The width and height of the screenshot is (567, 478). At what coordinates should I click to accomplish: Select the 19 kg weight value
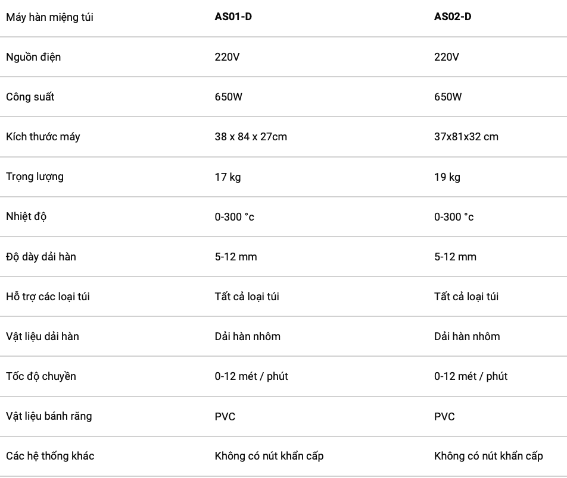coord(447,177)
